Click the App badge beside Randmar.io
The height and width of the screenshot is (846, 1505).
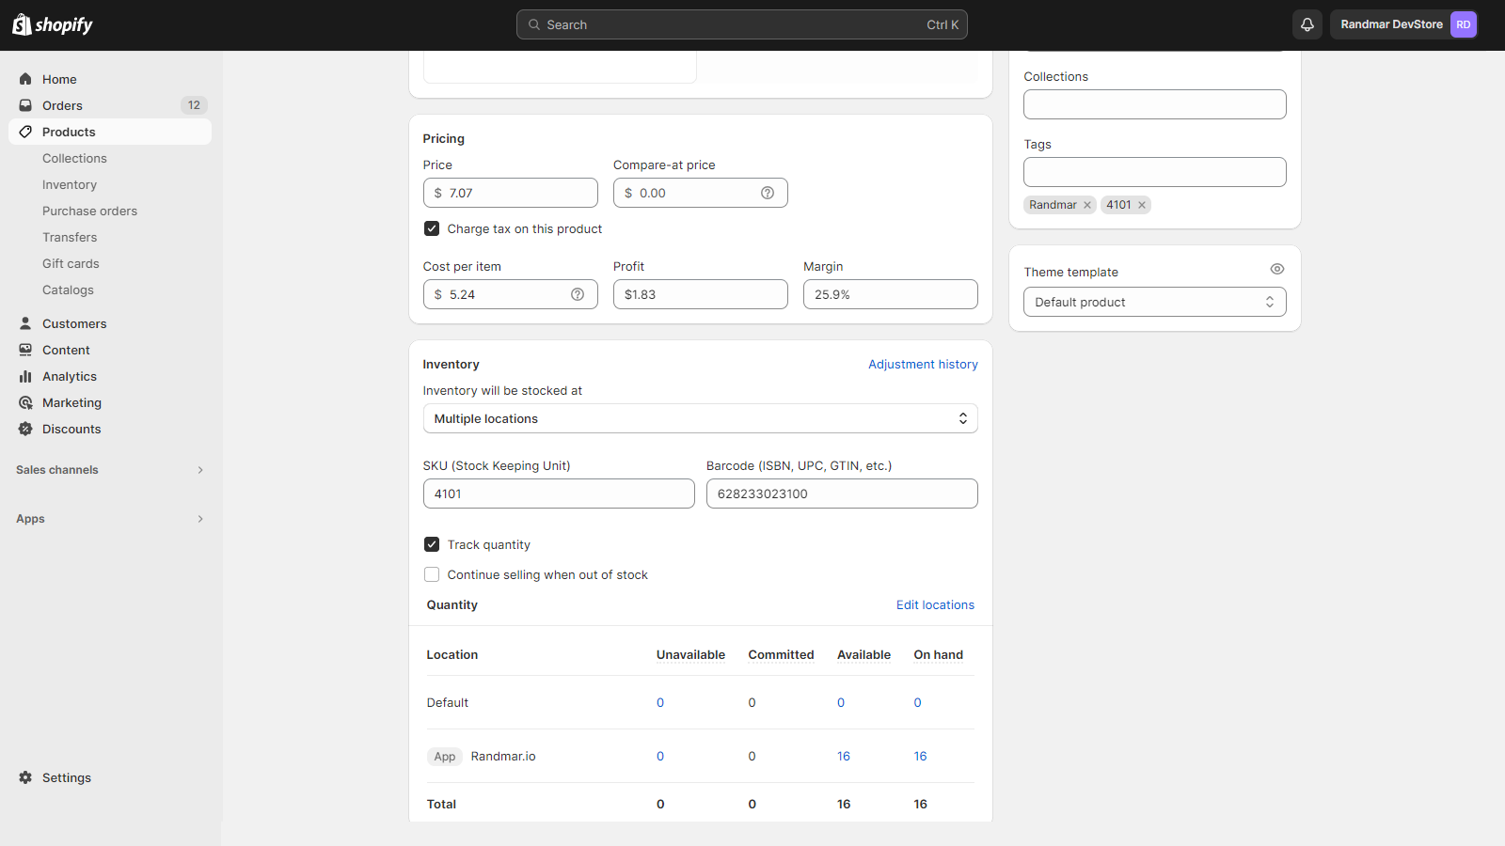(x=445, y=757)
